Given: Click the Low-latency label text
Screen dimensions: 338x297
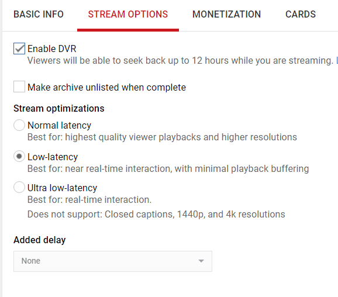Looking at the screenshot, I should 53,157.
